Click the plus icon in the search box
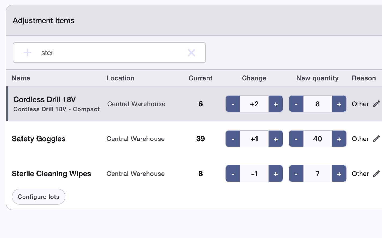Viewport: 382px width, 238px height. 27,53
